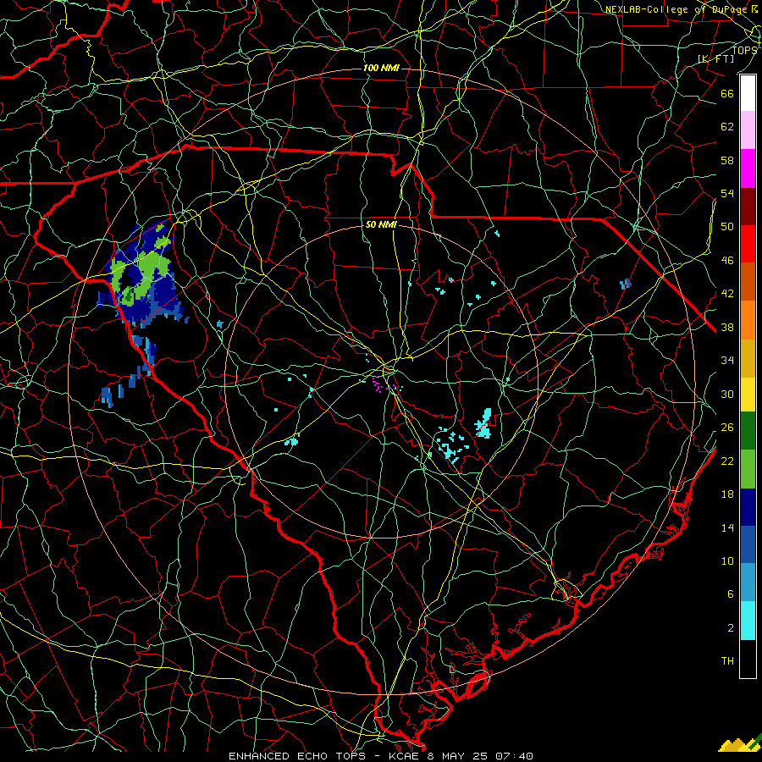Click the gold legend swatch
The width and height of the screenshot is (762, 762).
point(748,358)
